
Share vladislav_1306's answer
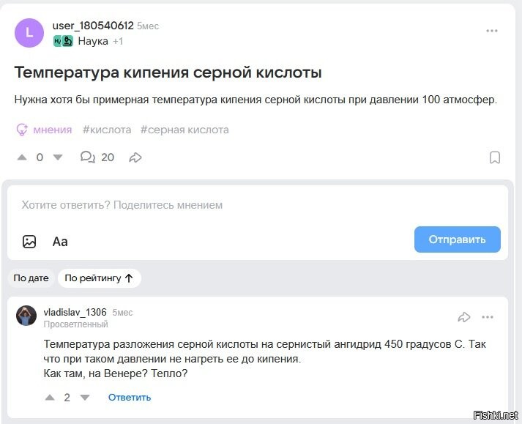coord(463,317)
